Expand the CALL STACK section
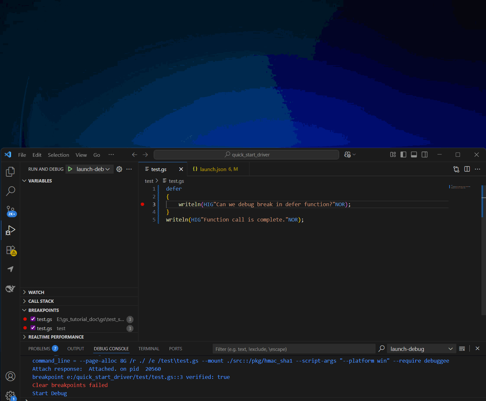 click(x=41, y=301)
